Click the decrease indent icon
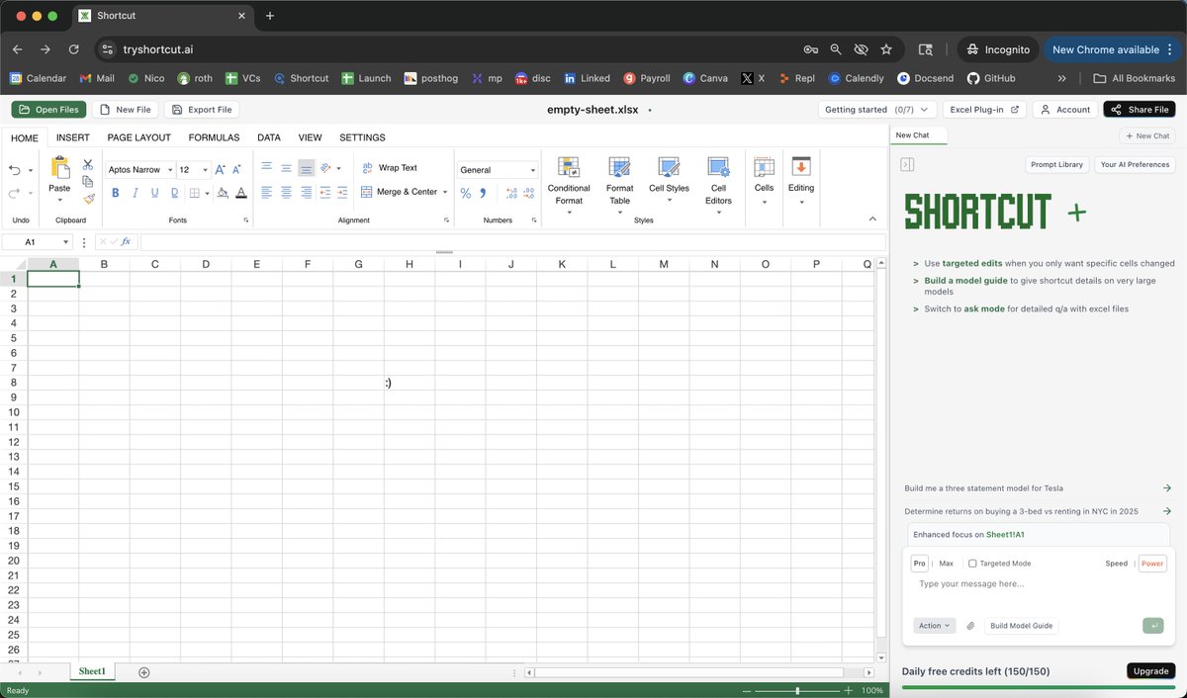The width and height of the screenshot is (1187, 698). pyautogui.click(x=325, y=192)
